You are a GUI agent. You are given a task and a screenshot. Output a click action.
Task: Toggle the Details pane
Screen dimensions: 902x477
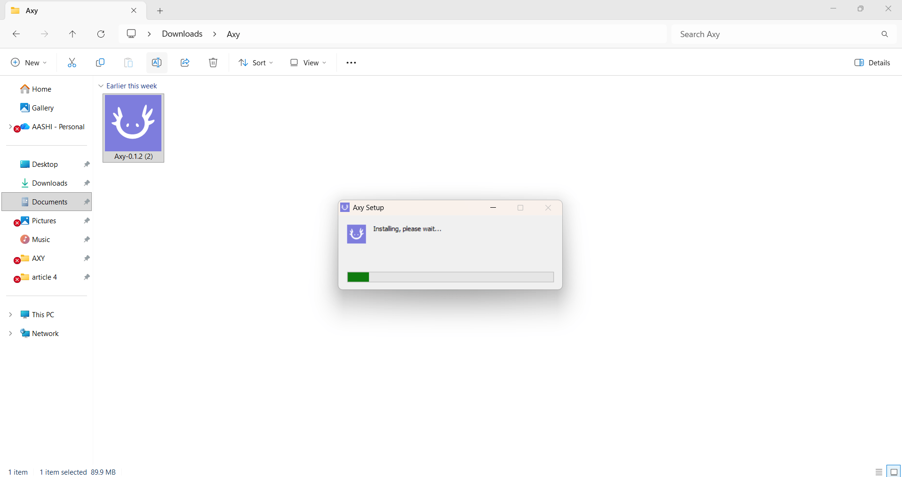point(872,63)
